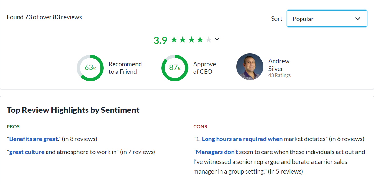Click the 87% CEO approval donut chart
The height and width of the screenshot is (185, 374).
point(175,68)
